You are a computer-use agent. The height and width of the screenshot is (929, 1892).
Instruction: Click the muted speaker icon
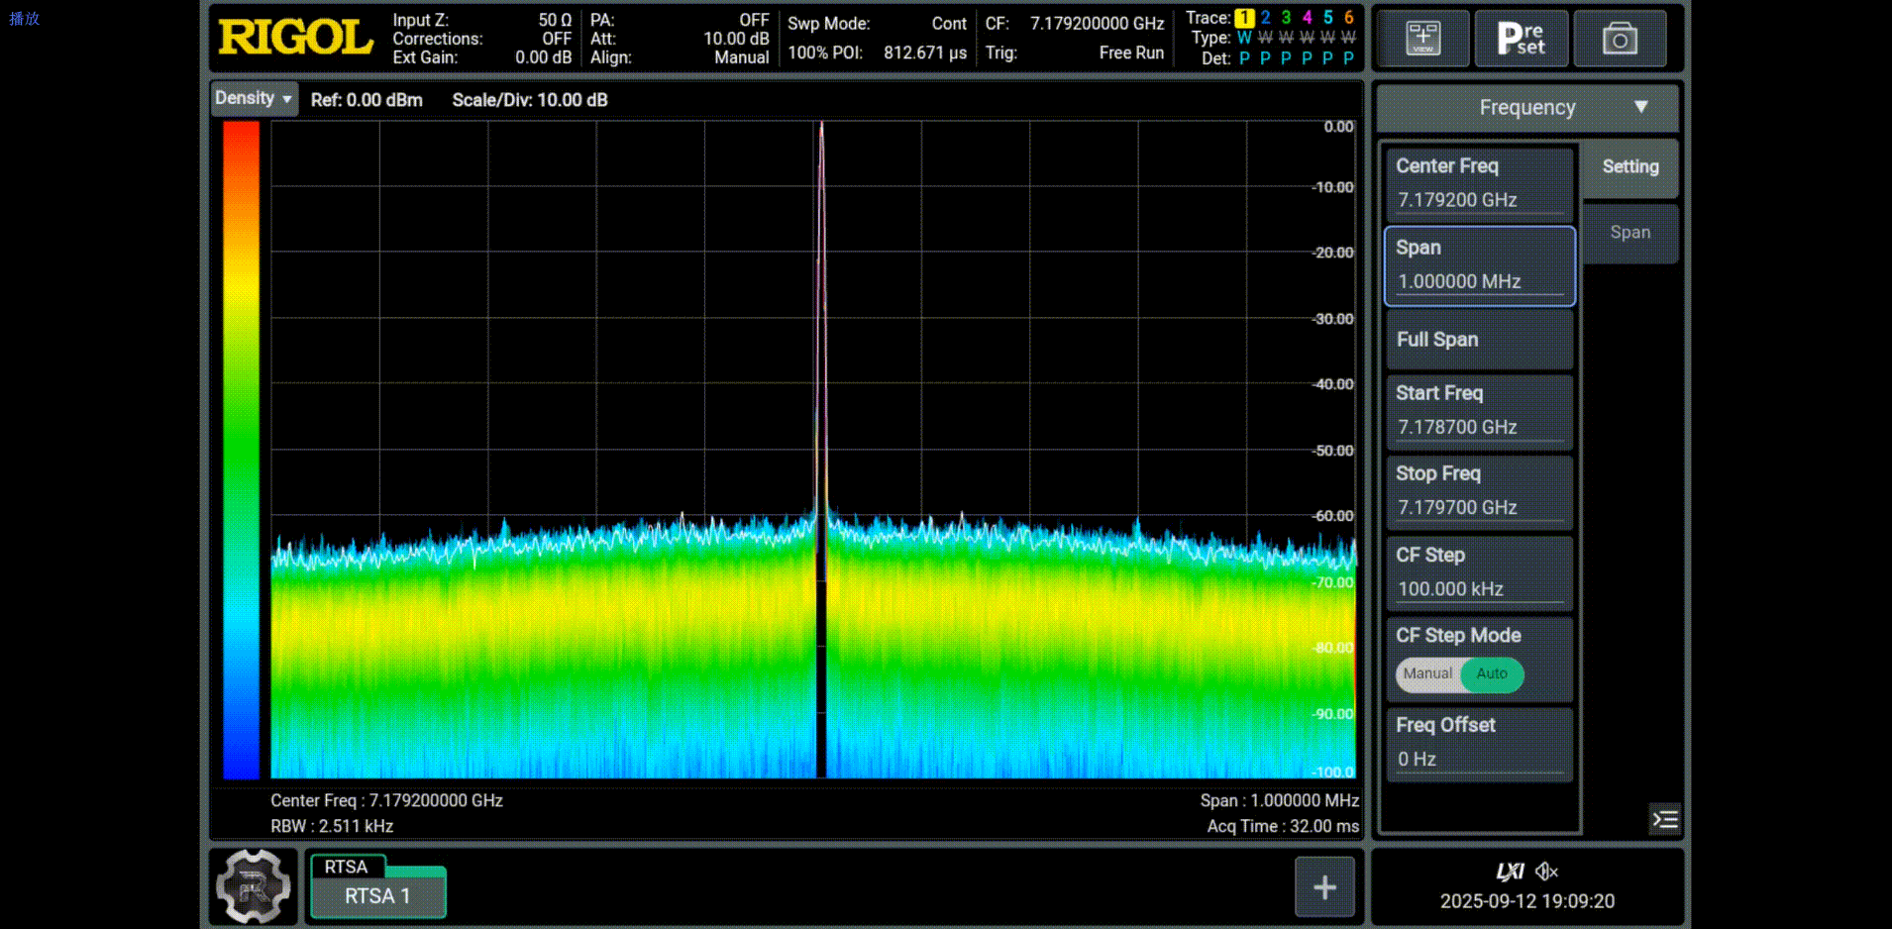(x=1546, y=872)
